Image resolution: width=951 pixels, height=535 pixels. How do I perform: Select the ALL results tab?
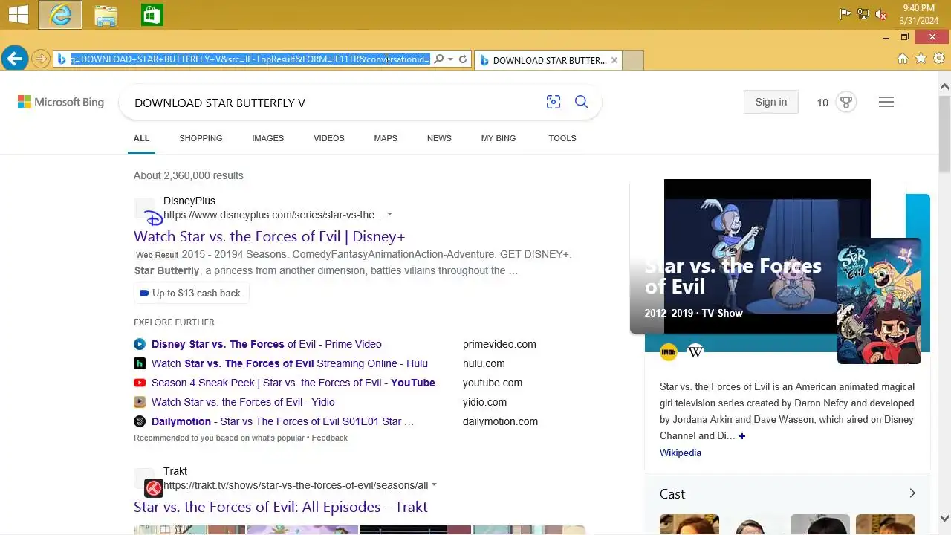pos(141,138)
